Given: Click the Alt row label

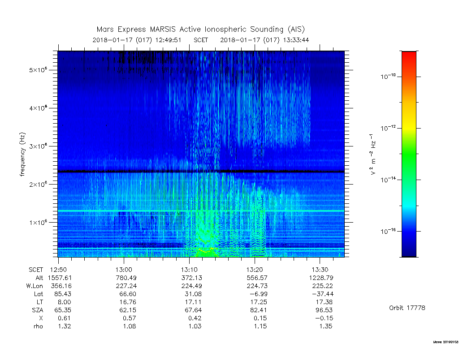Looking at the screenshot, I should pos(39,278).
